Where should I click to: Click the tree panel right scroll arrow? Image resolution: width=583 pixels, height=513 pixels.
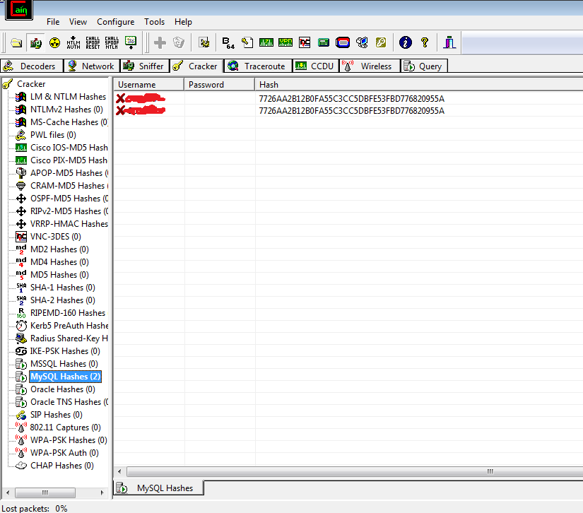(x=102, y=493)
